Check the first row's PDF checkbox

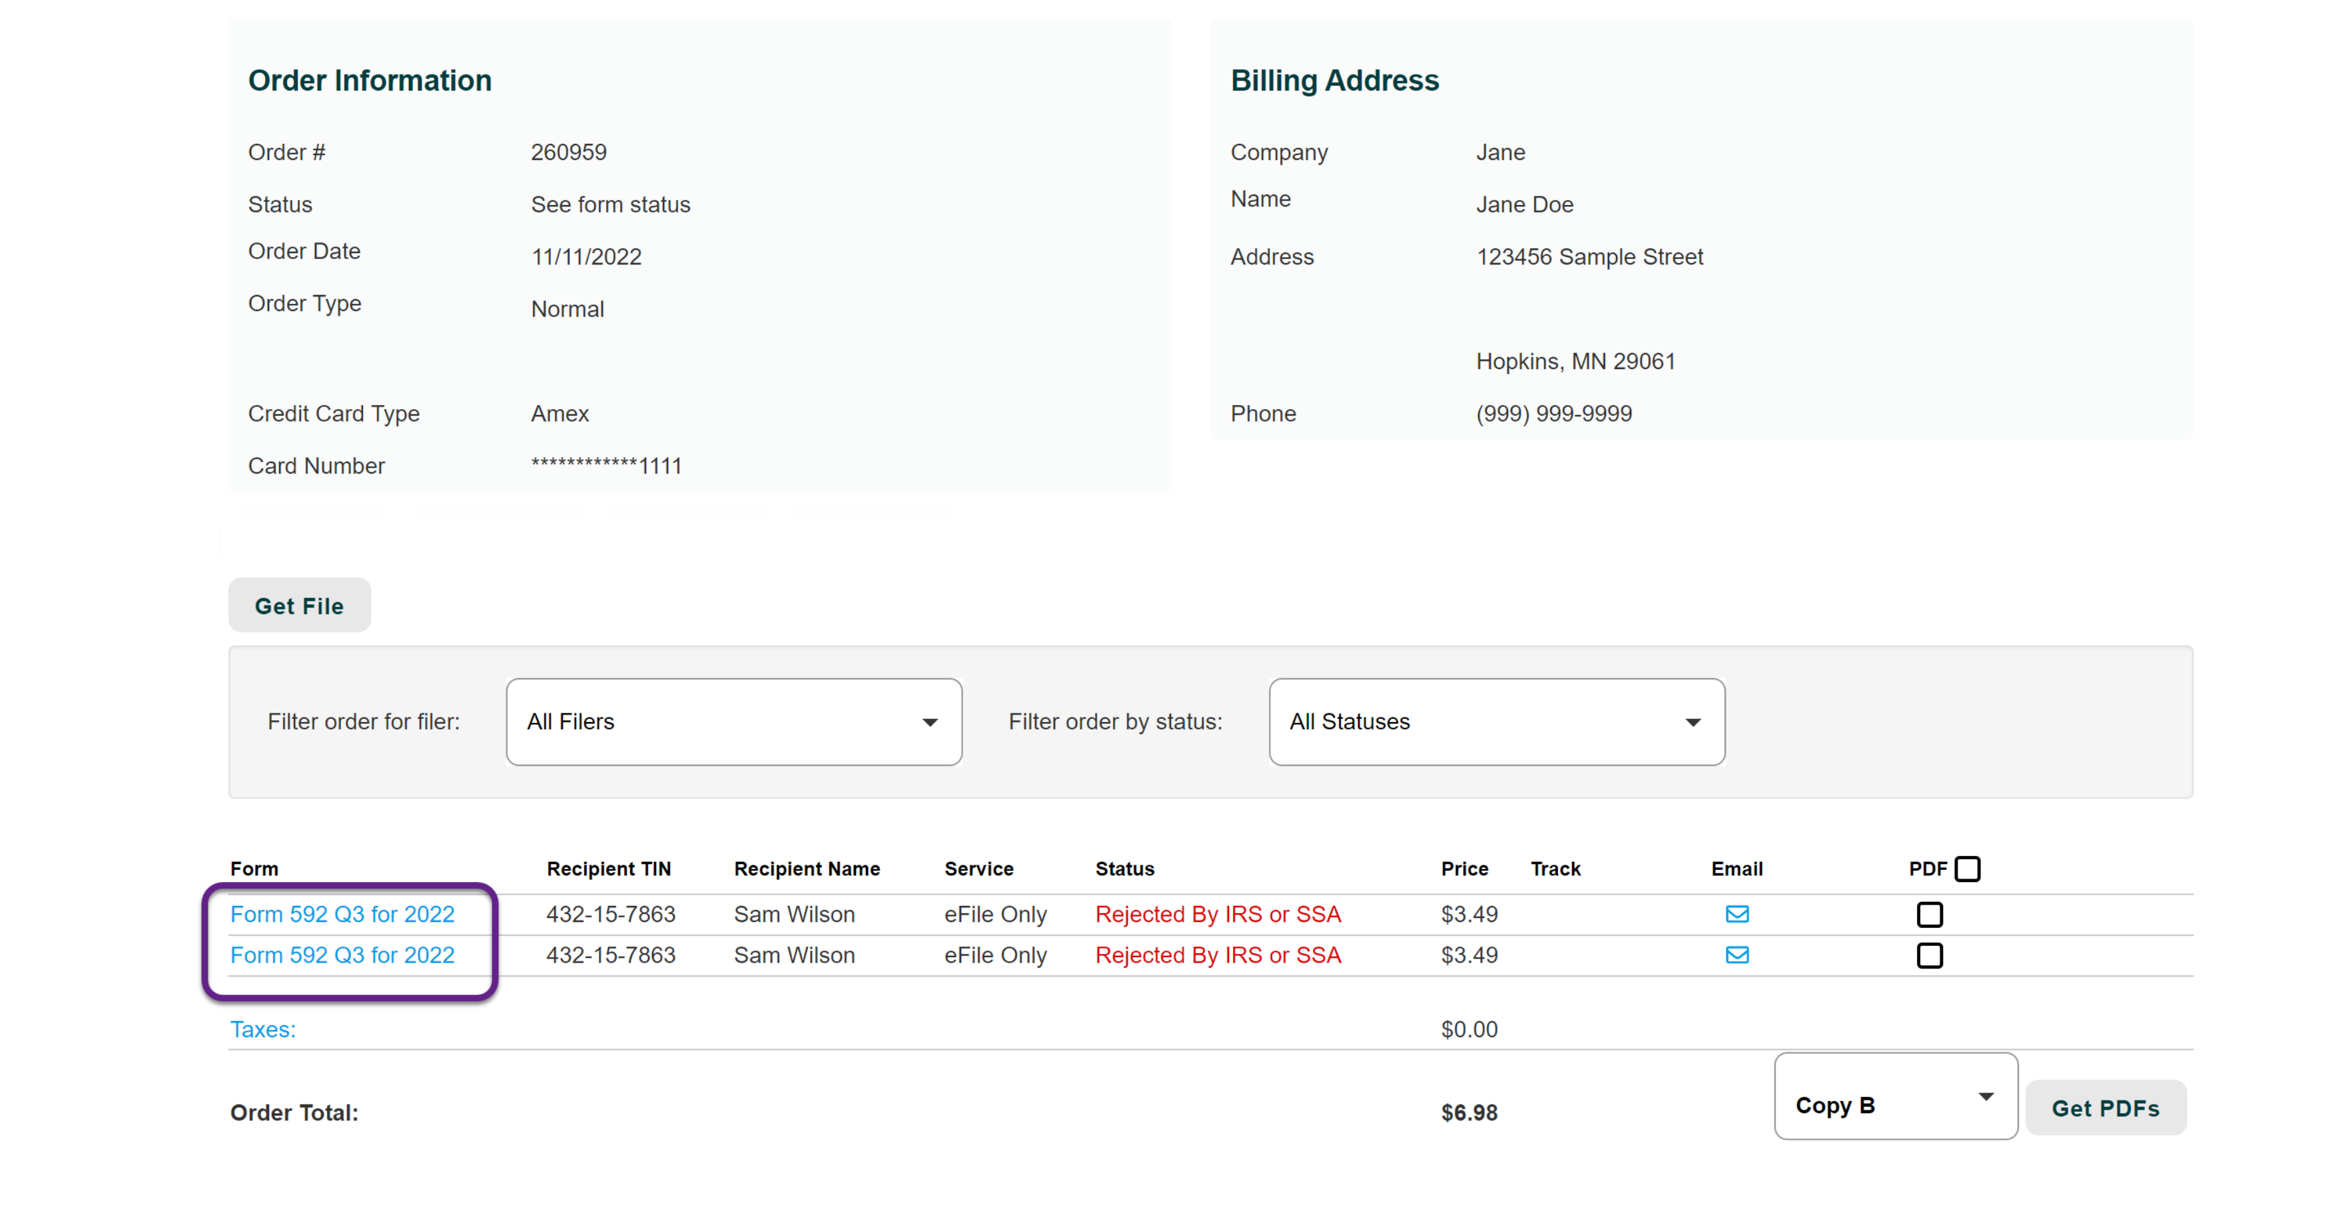coord(1929,914)
